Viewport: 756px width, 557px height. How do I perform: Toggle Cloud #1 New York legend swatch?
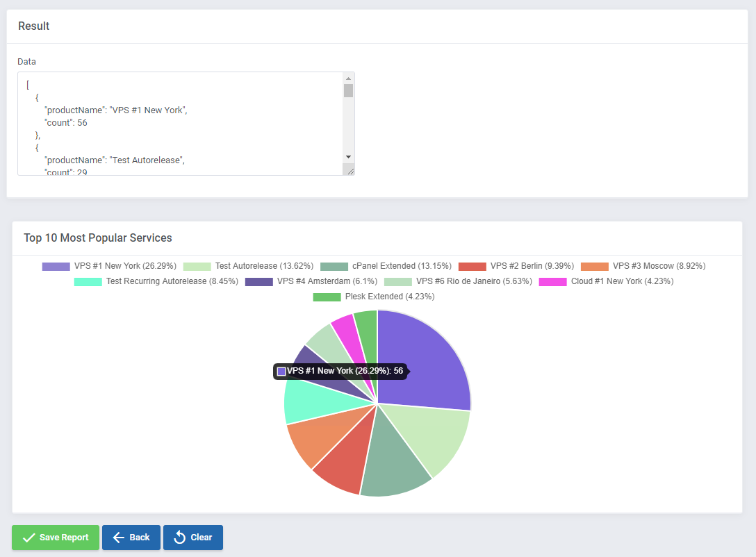(x=552, y=282)
